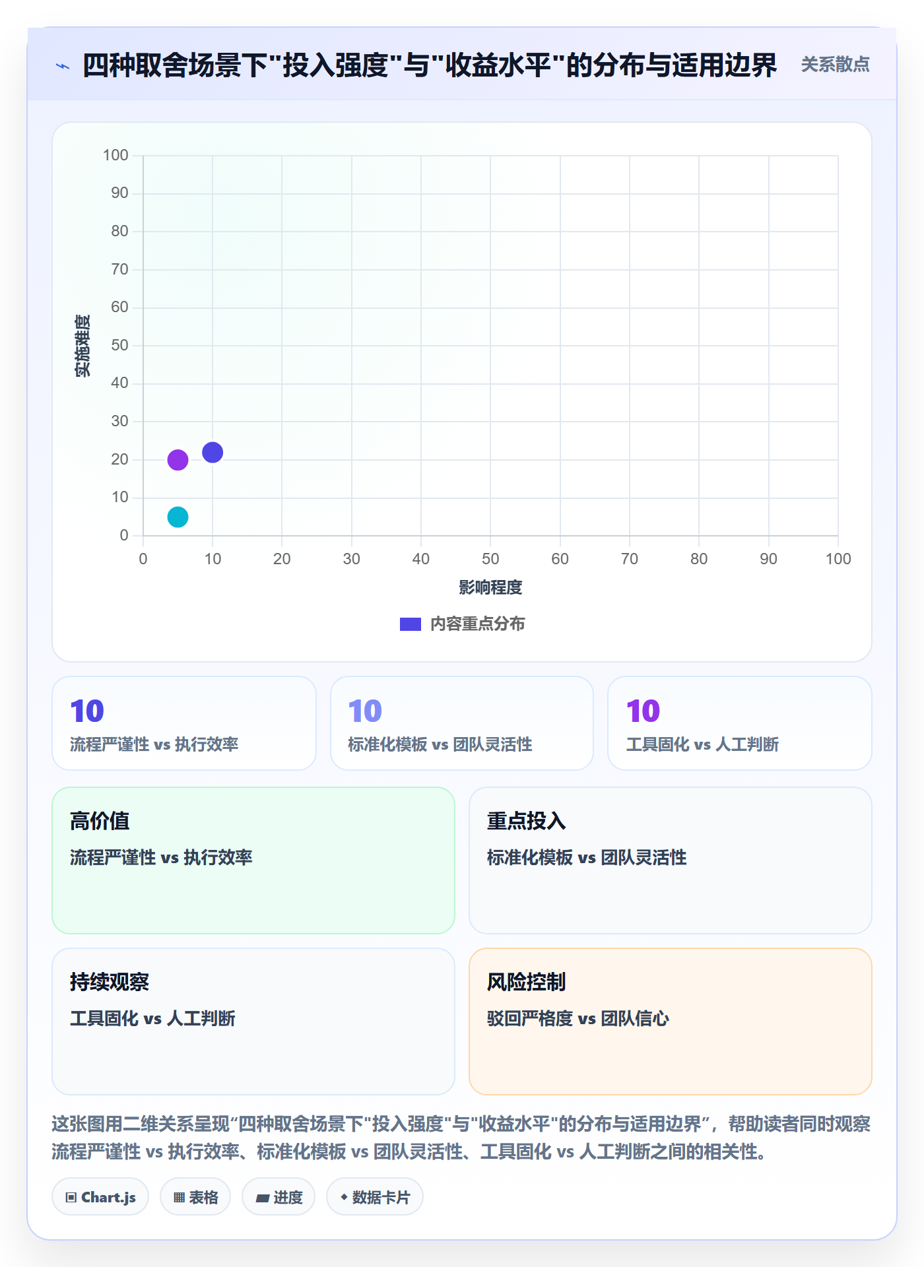
Task: Click the 关系散点 label in the header
Action: [835, 65]
